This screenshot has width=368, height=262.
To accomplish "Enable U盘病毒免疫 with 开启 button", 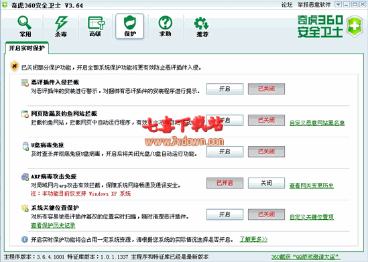I will point(225,151).
